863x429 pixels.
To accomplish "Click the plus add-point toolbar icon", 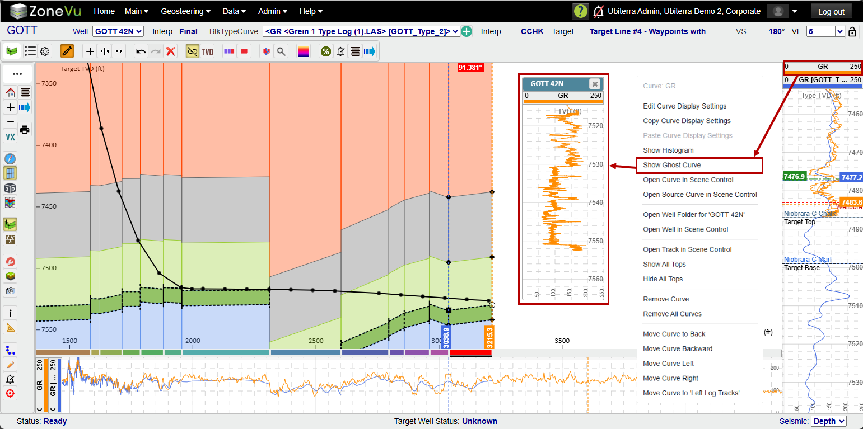I will 90,51.
